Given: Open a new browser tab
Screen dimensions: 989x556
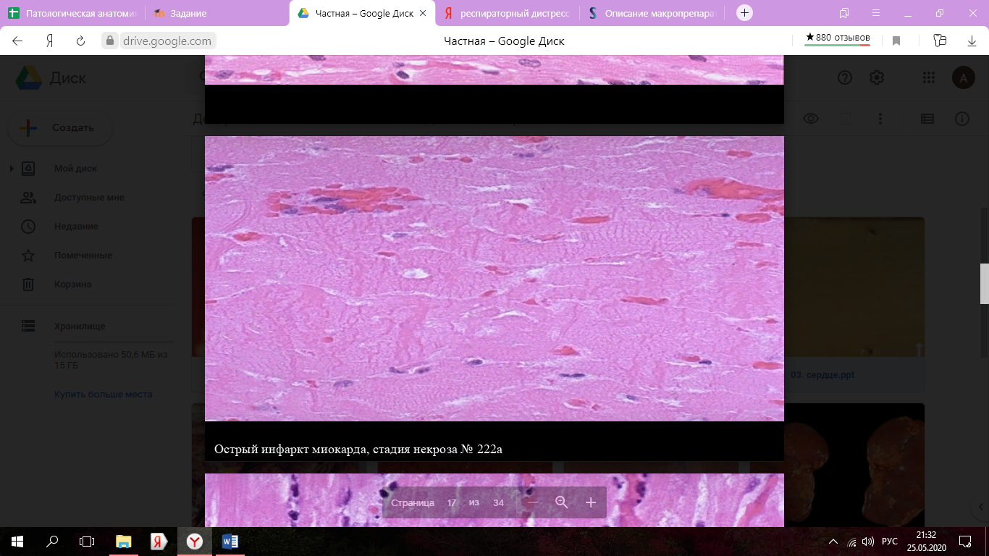Looking at the screenshot, I should click(x=744, y=13).
